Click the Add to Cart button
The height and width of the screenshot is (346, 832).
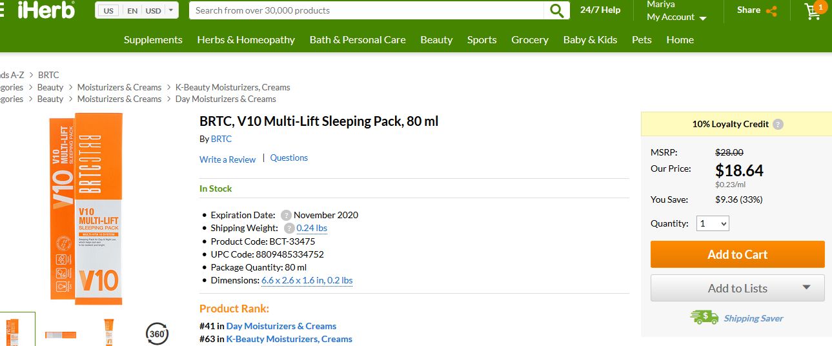pyautogui.click(x=737, y=254)
